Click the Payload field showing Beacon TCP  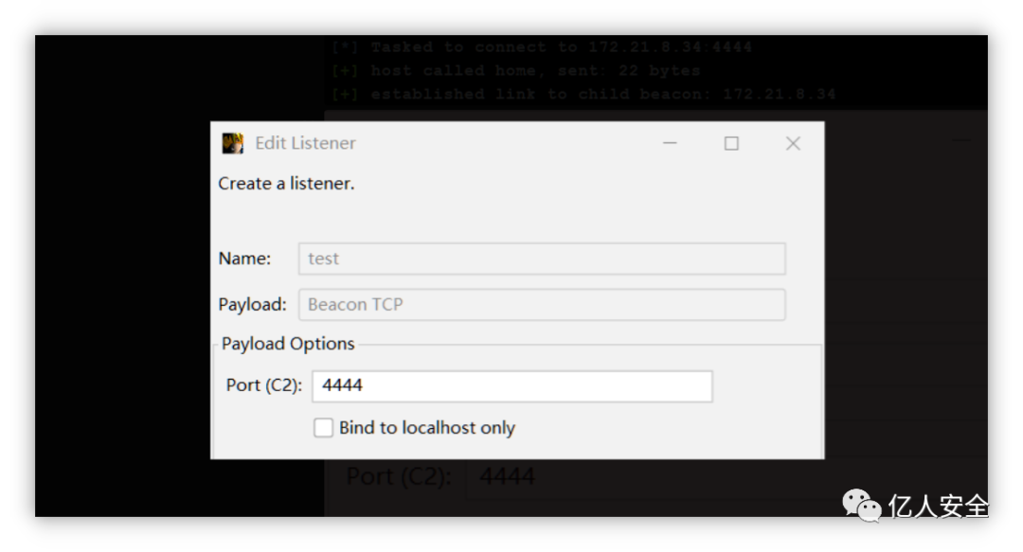tap(542, 305)
